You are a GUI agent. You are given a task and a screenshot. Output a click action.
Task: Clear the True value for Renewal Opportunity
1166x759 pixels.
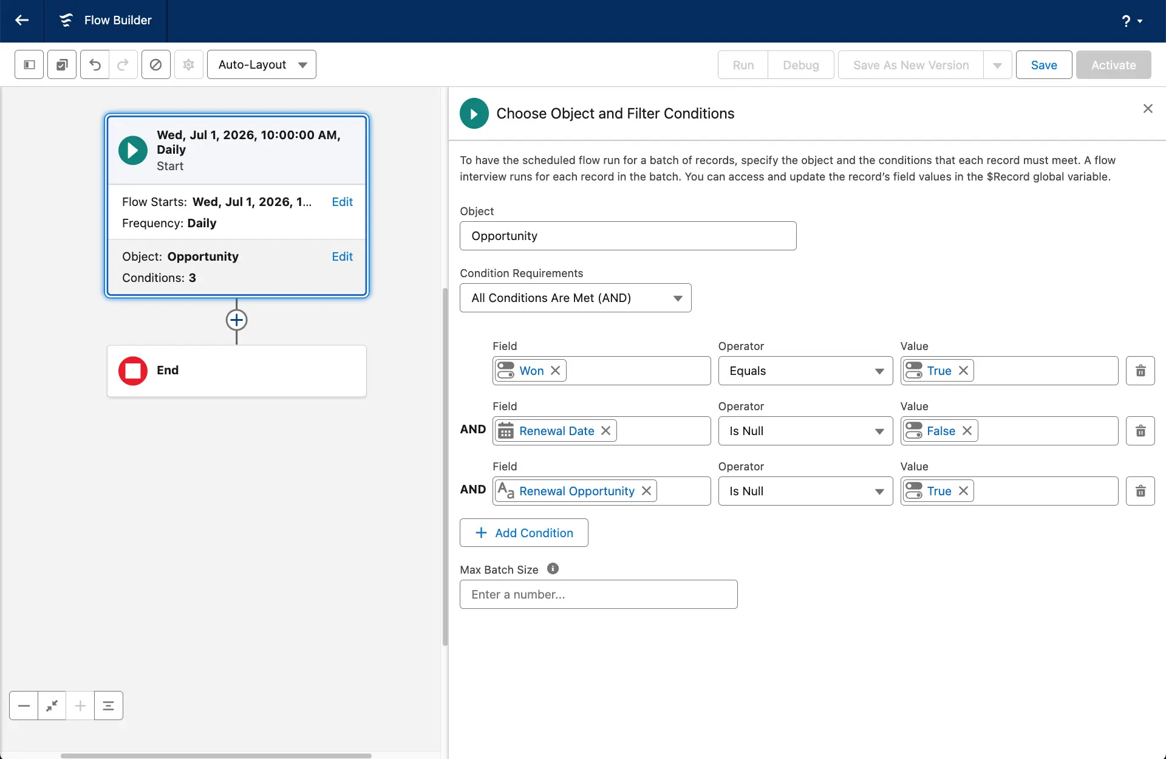click(x=963, y=491)
